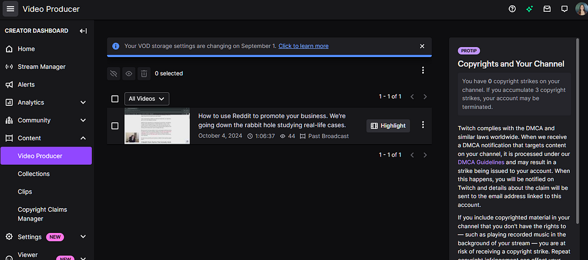This screenshot has width=588, height=260.
Task: Open the inbox mail icon
Action: 547,9
